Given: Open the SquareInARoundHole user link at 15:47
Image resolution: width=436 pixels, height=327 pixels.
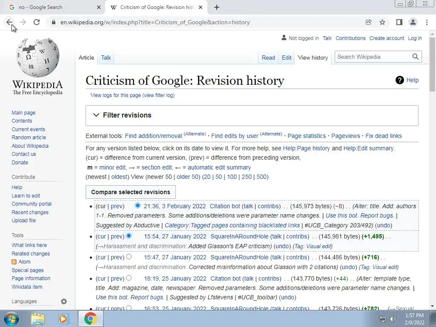Looking at the screenshot, I should (x=239, y=257).
